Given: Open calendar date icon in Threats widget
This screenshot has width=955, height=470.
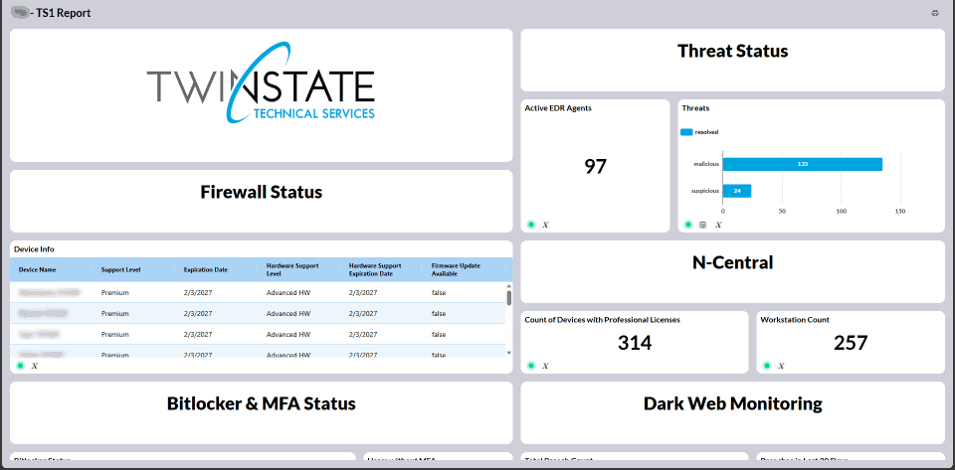Looking at the screenshot, I should [x=703, y=225].
